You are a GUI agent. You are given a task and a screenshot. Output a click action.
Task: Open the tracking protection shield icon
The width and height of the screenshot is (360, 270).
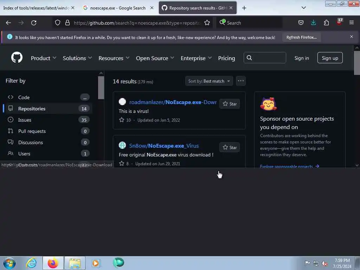click(x=58, y=22)
